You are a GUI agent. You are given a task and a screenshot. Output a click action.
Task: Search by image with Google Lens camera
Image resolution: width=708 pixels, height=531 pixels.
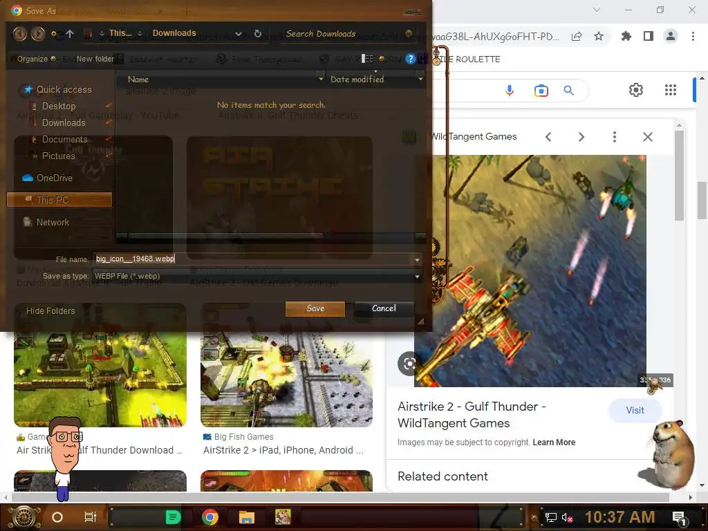pyautogui.click(x=541, y=91)
